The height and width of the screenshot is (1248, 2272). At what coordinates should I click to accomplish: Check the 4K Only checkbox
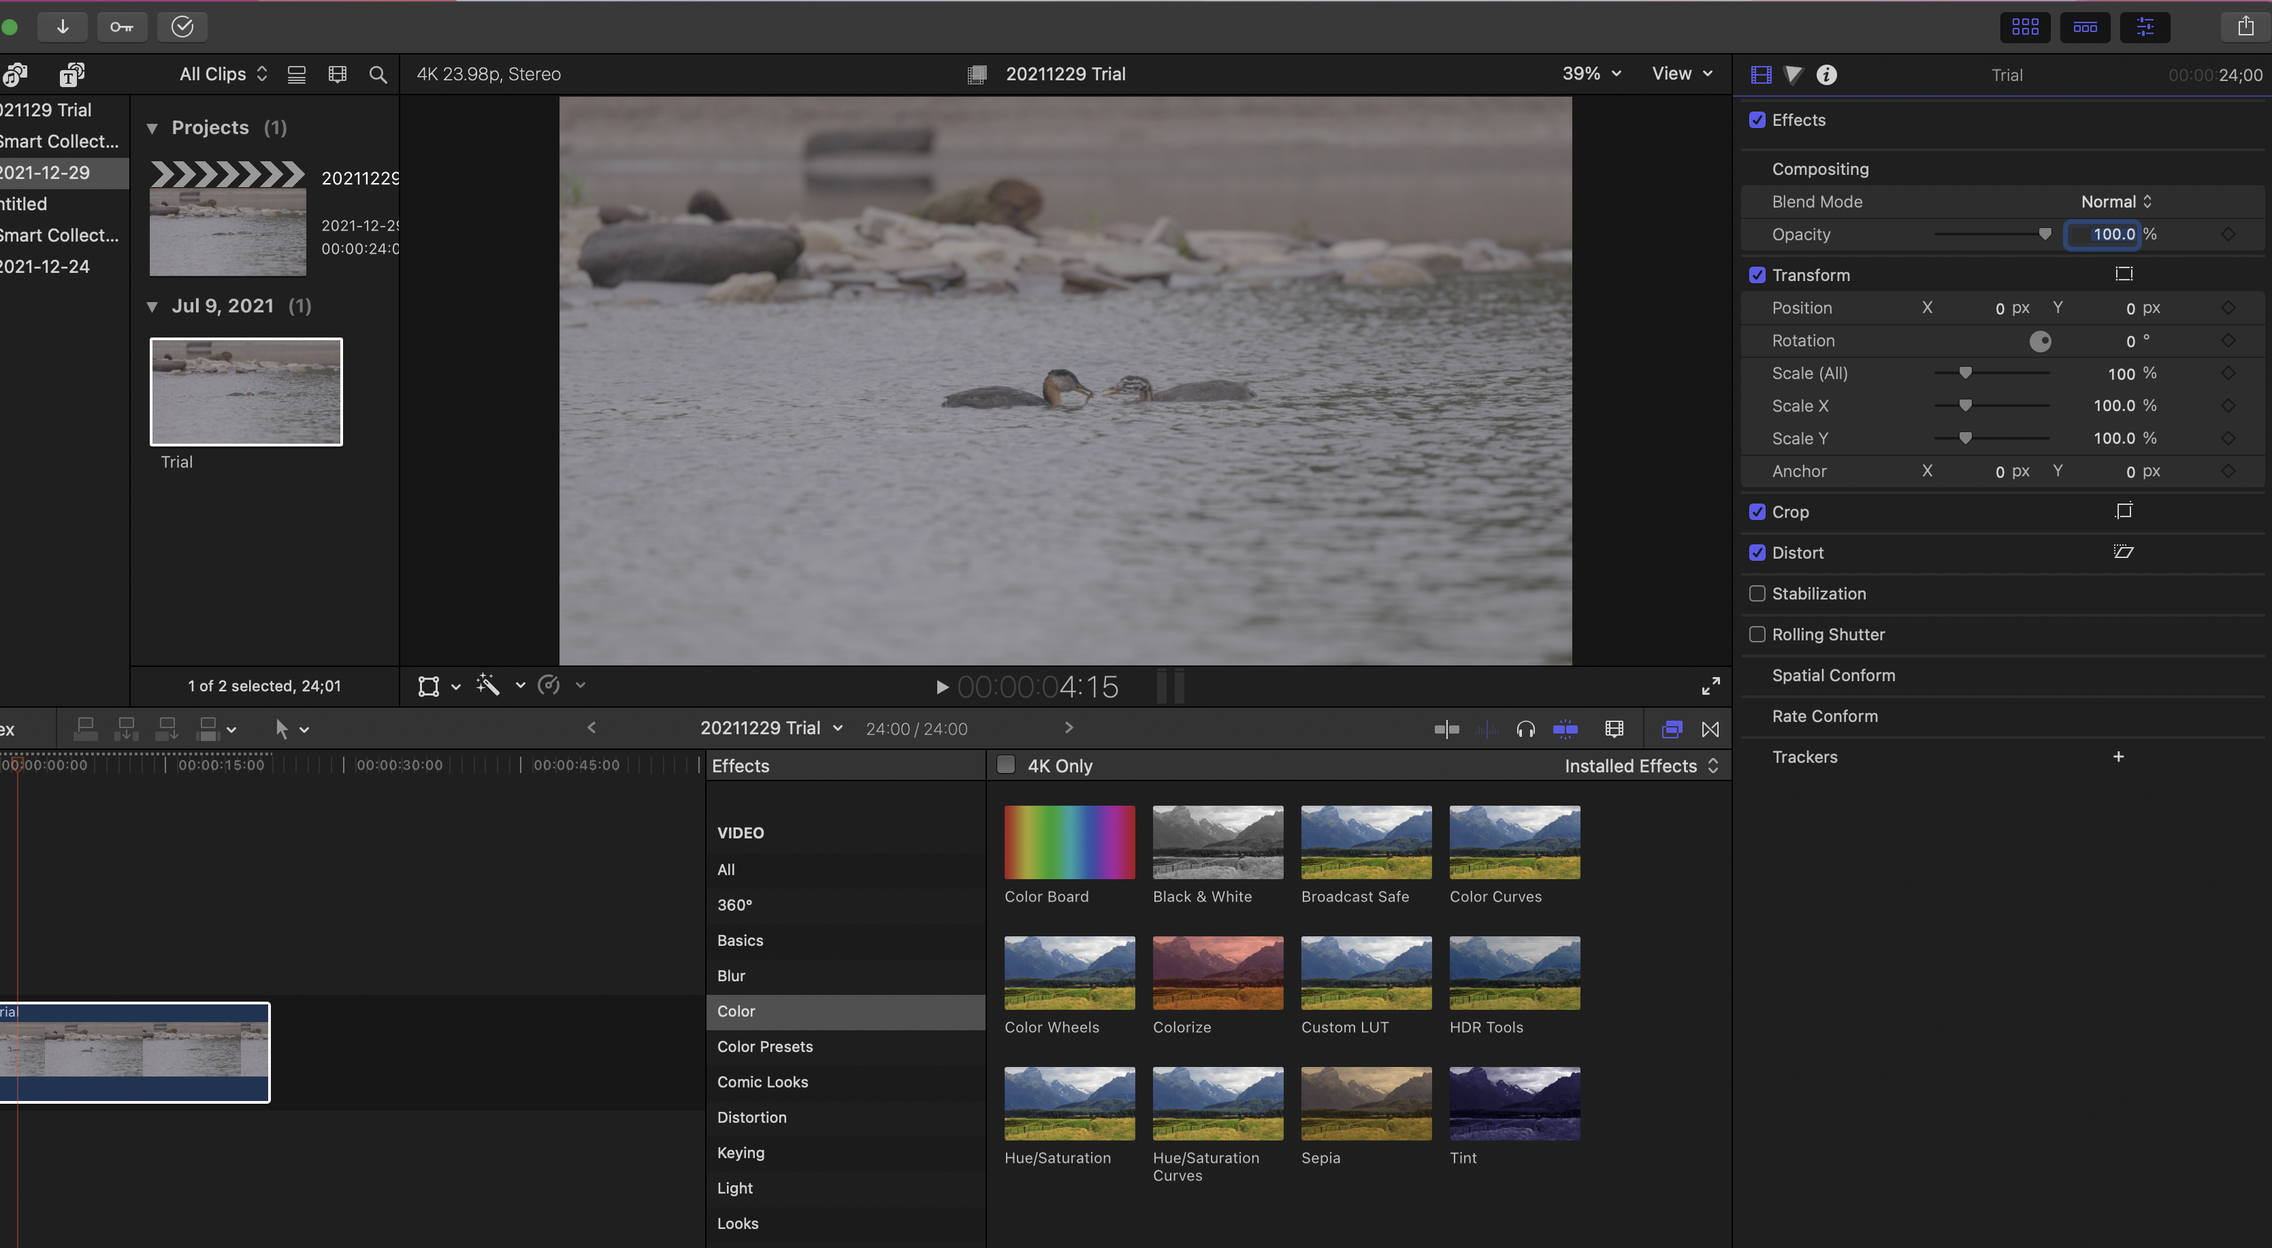(x=1005, y=765)
